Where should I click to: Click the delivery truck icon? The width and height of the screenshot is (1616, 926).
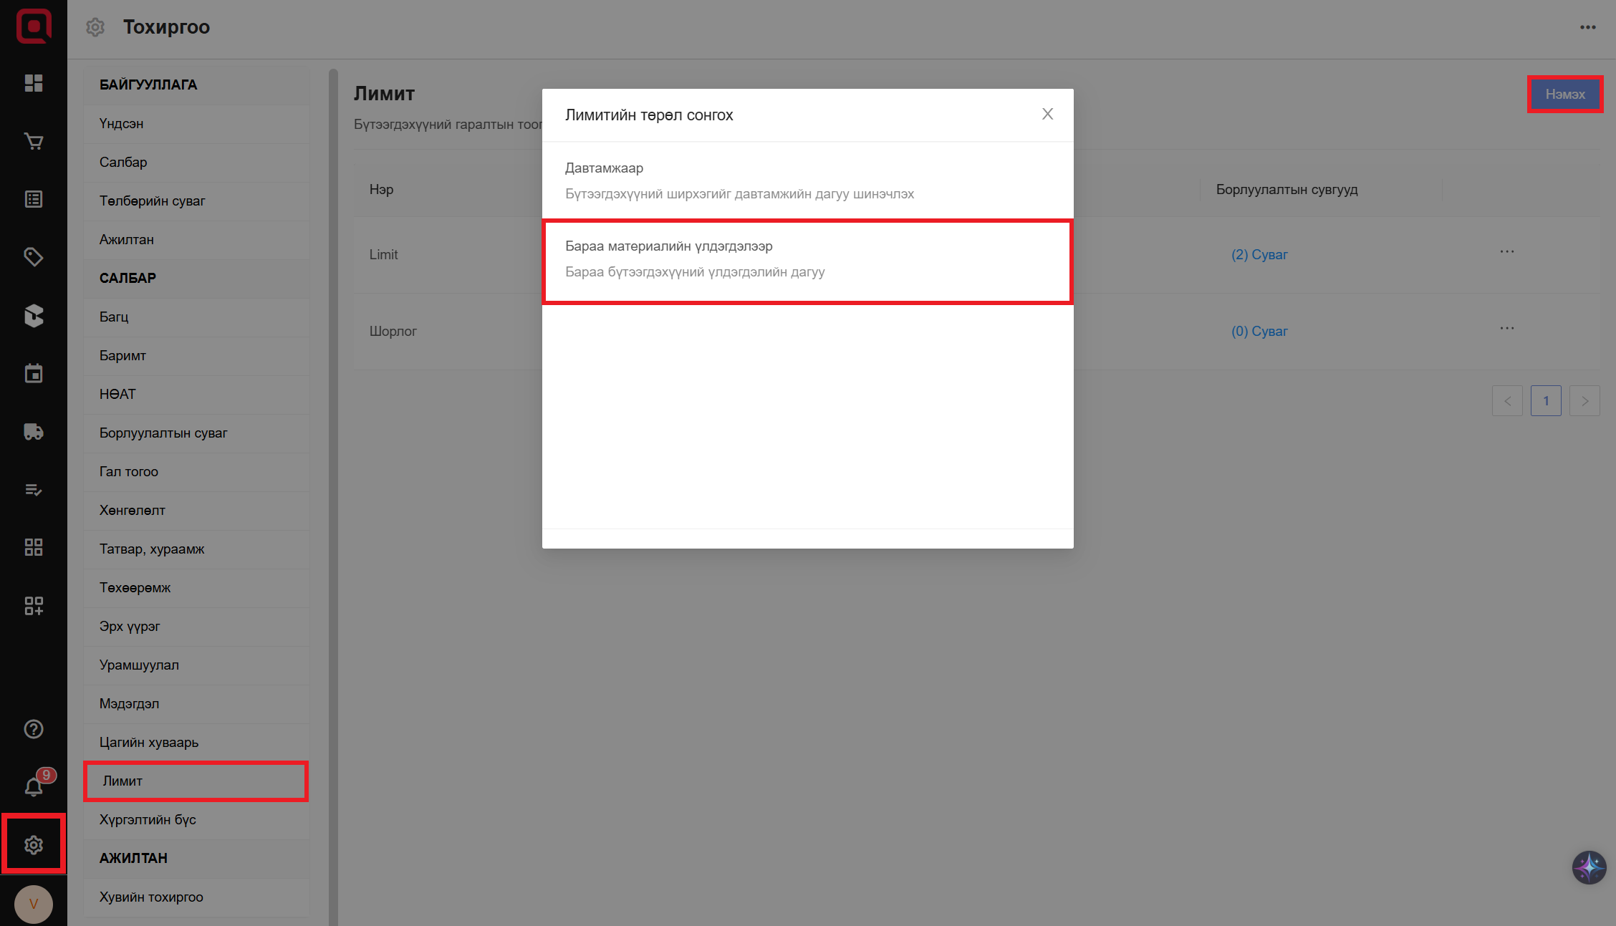coord(34,432)
